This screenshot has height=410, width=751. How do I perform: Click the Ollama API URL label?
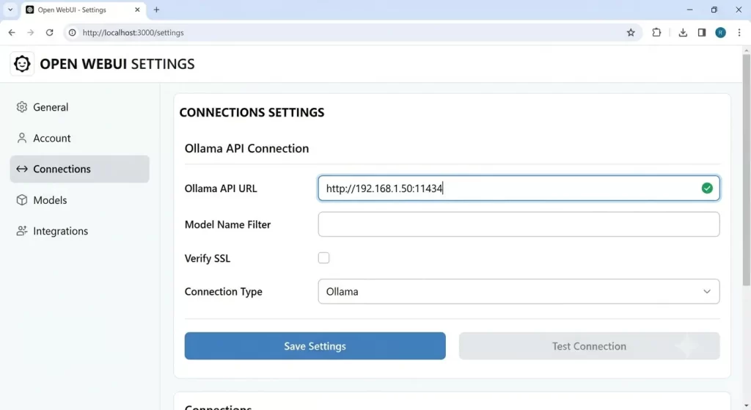point(221,188)
